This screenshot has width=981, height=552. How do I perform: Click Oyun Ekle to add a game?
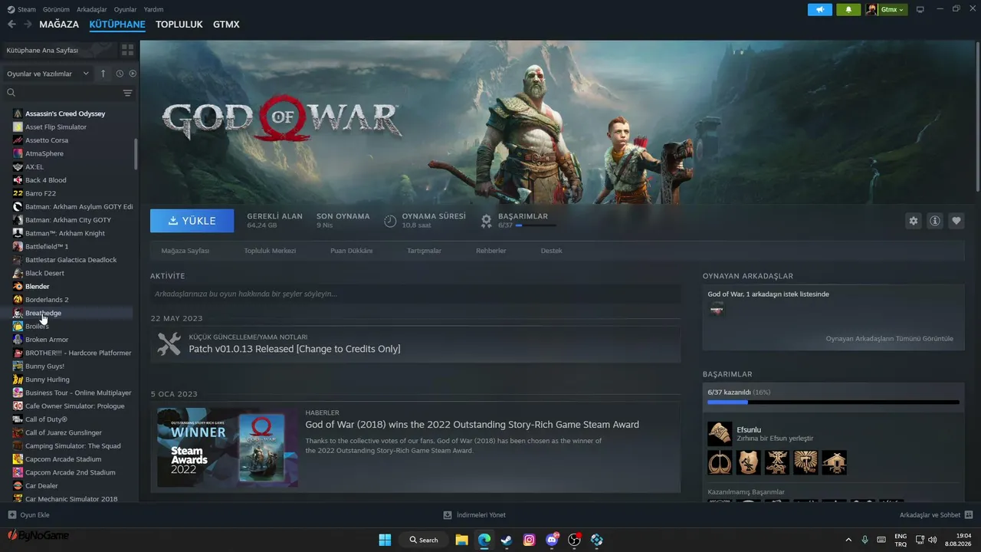[28, 515]
